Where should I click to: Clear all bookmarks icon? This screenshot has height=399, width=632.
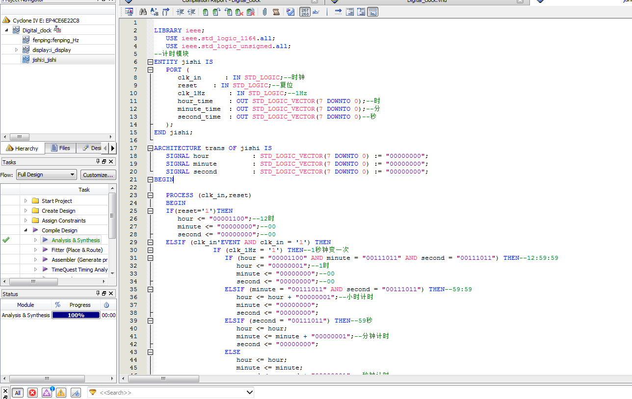[x=251, y=12]
